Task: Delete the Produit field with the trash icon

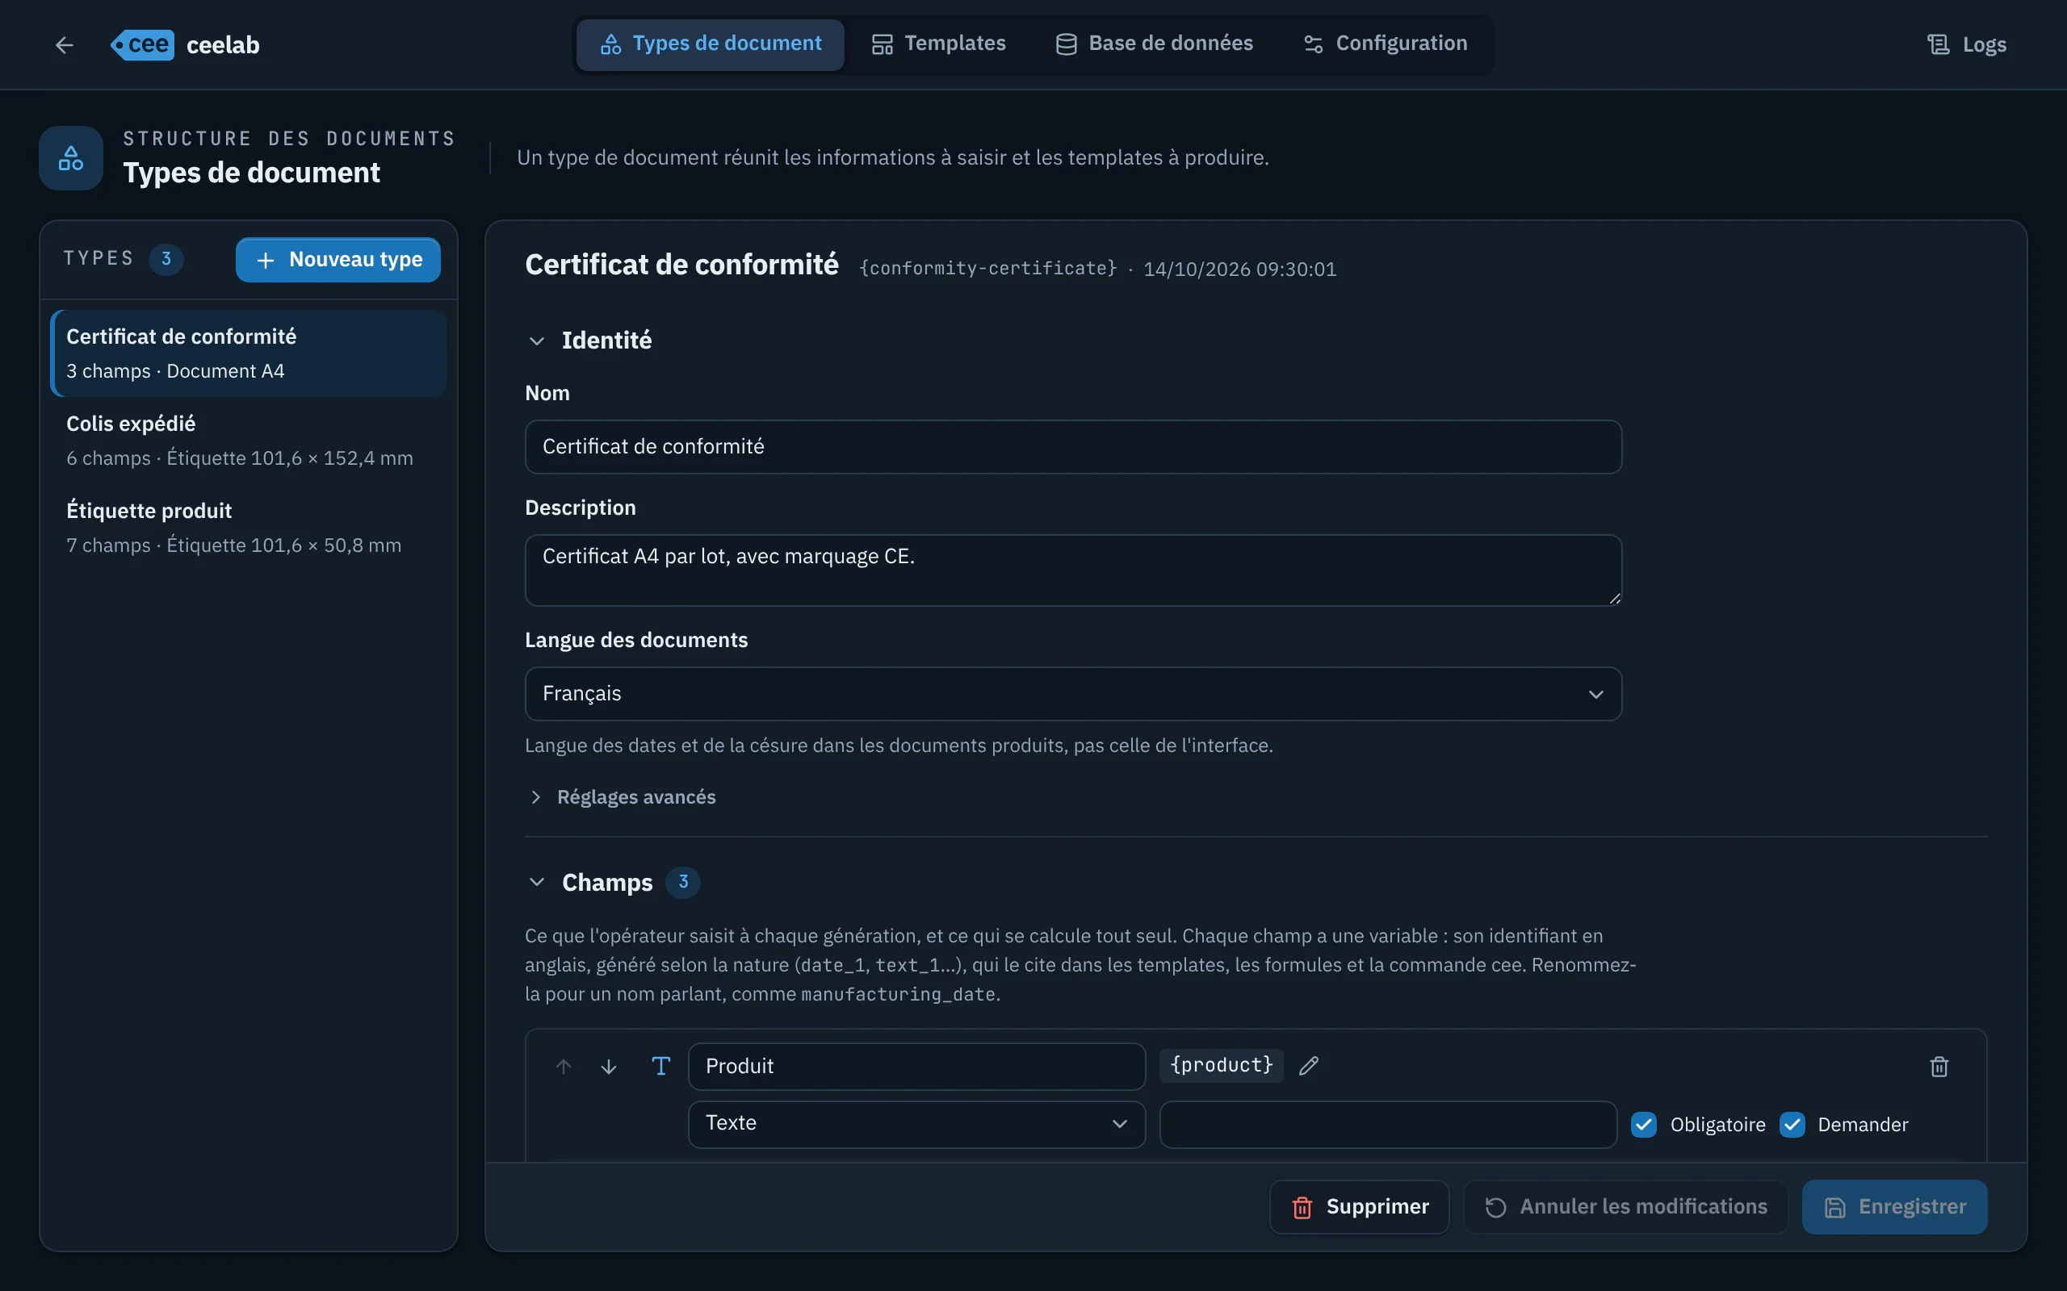Action: point(1939,1067)
